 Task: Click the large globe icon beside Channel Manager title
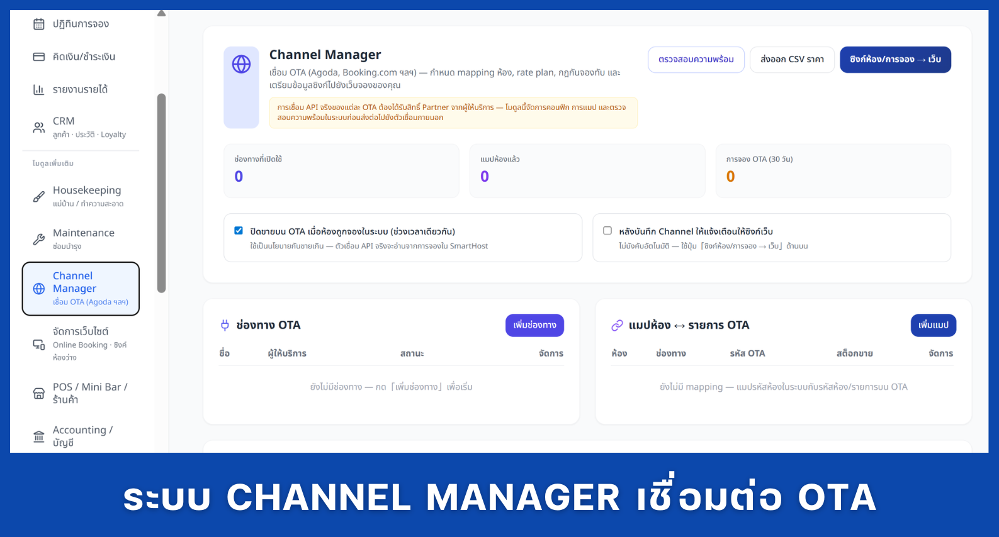pyautogui.click(x=241, y=64)
